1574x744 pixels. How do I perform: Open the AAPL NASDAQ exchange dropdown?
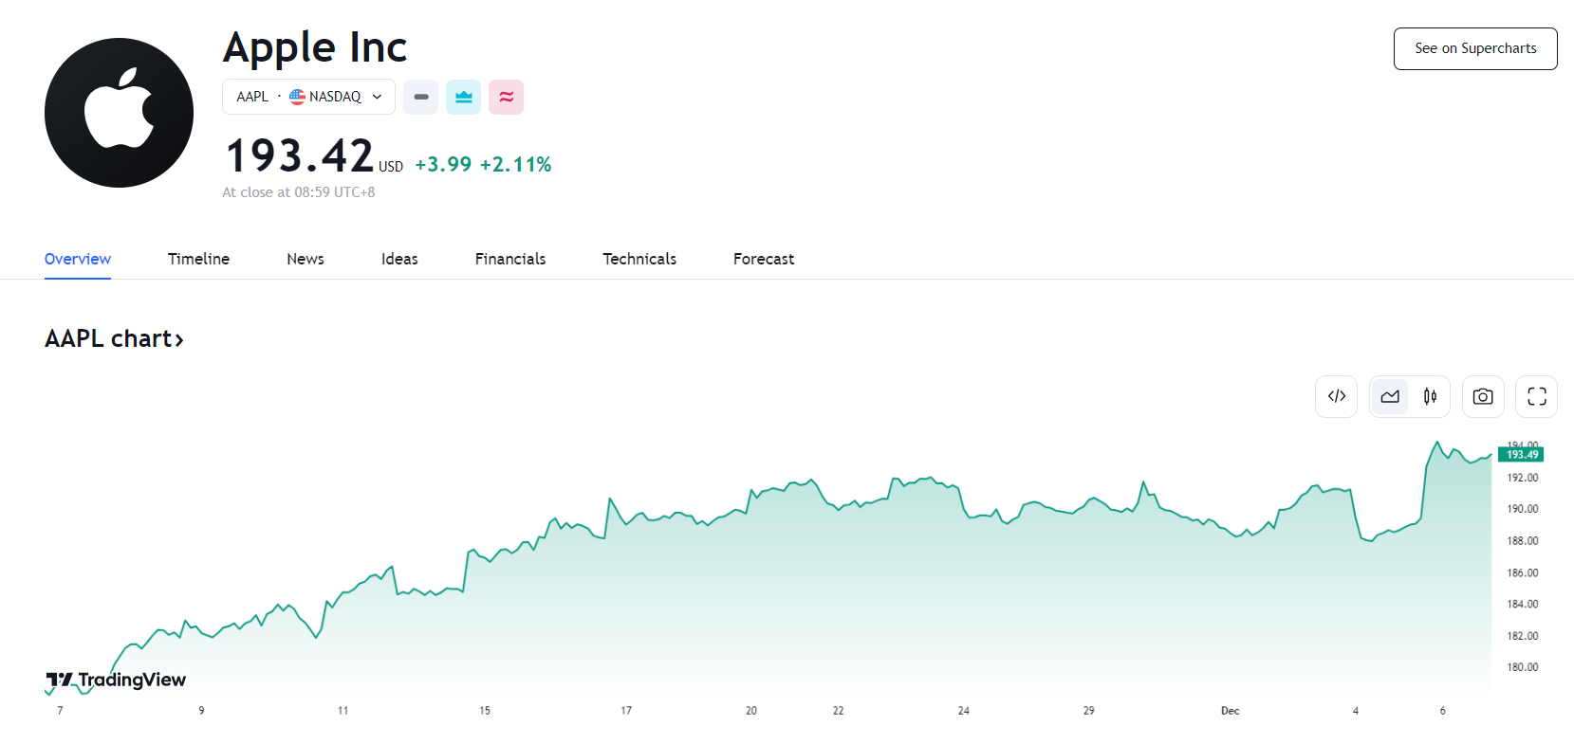click(x=308, y=97)
